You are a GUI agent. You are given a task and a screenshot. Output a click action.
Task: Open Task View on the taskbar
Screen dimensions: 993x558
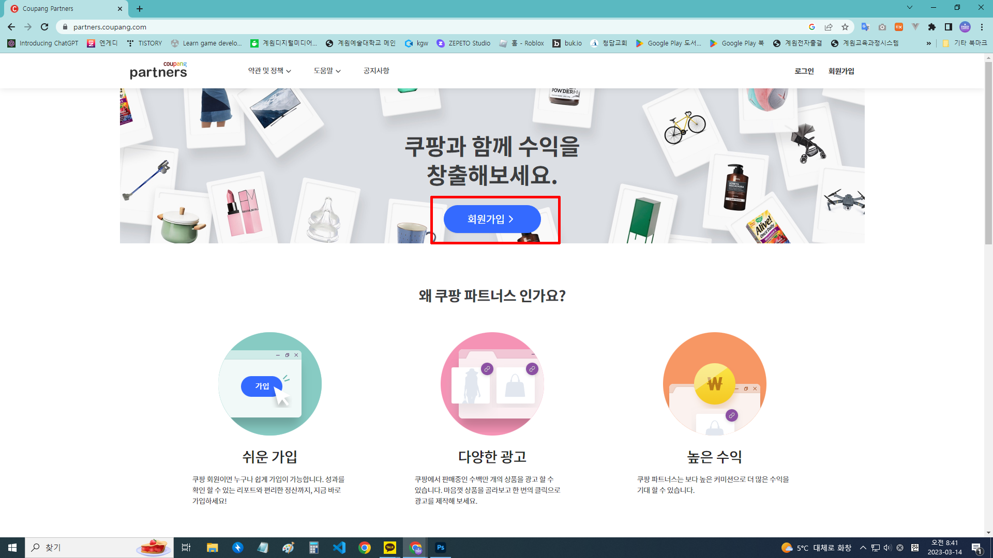(x=186, y=548)
